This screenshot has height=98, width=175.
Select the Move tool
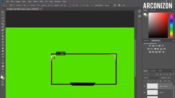coord(3,12)
